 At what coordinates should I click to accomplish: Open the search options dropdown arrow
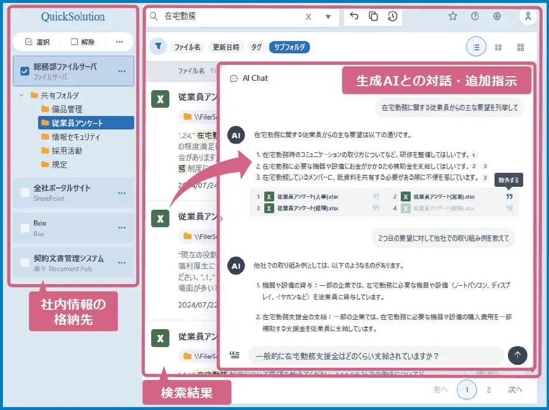click(328, 17)
